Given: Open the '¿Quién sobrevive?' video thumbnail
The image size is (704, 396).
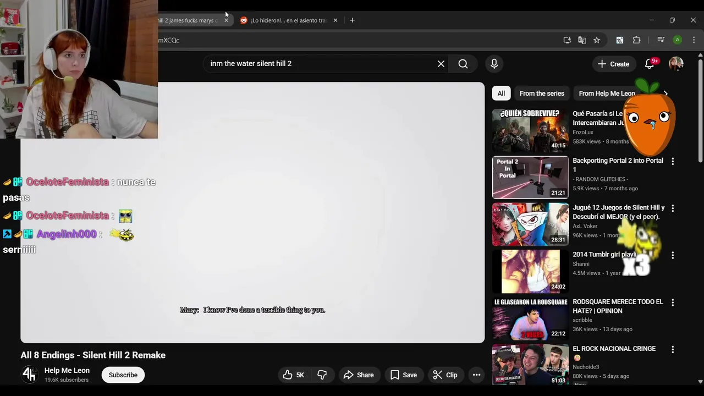Looking at the screenshot, I should [x=530, y=130].
